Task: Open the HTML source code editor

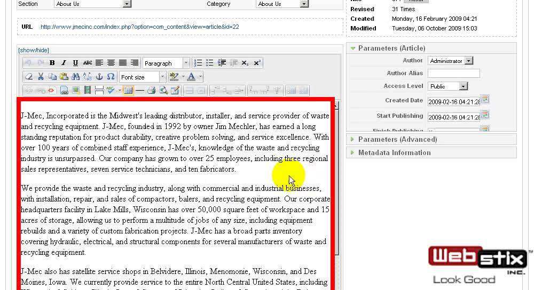Action: pyautogui.click(x=52, y=91)
